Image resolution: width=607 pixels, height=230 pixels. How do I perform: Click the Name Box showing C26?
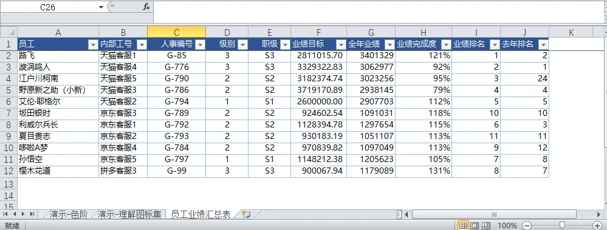[x=49, y=7]
